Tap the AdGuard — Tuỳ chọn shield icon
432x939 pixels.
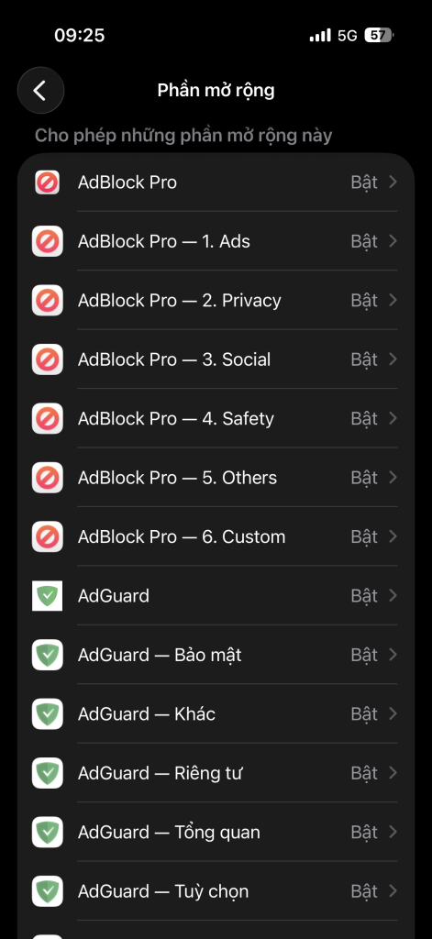coord(48,891)
